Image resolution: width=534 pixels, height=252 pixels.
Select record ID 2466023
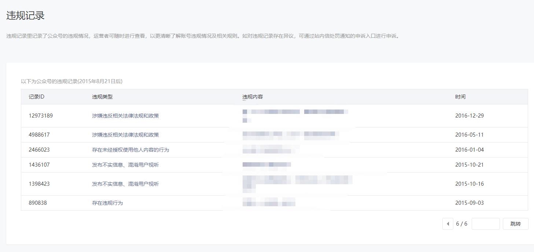pos(39,150)
